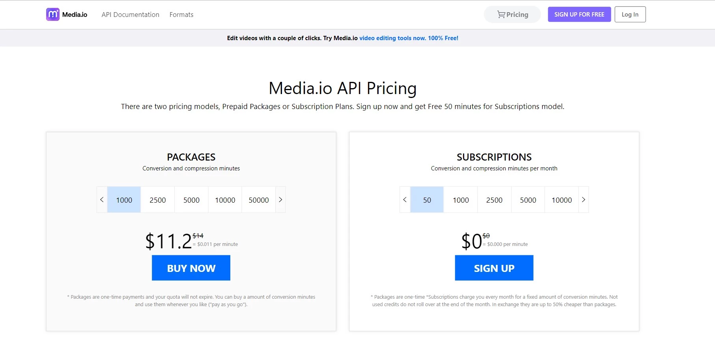Select the 10000 minutes subscription plan
This screenshot has width=715, height=340.
pos(562,200)
